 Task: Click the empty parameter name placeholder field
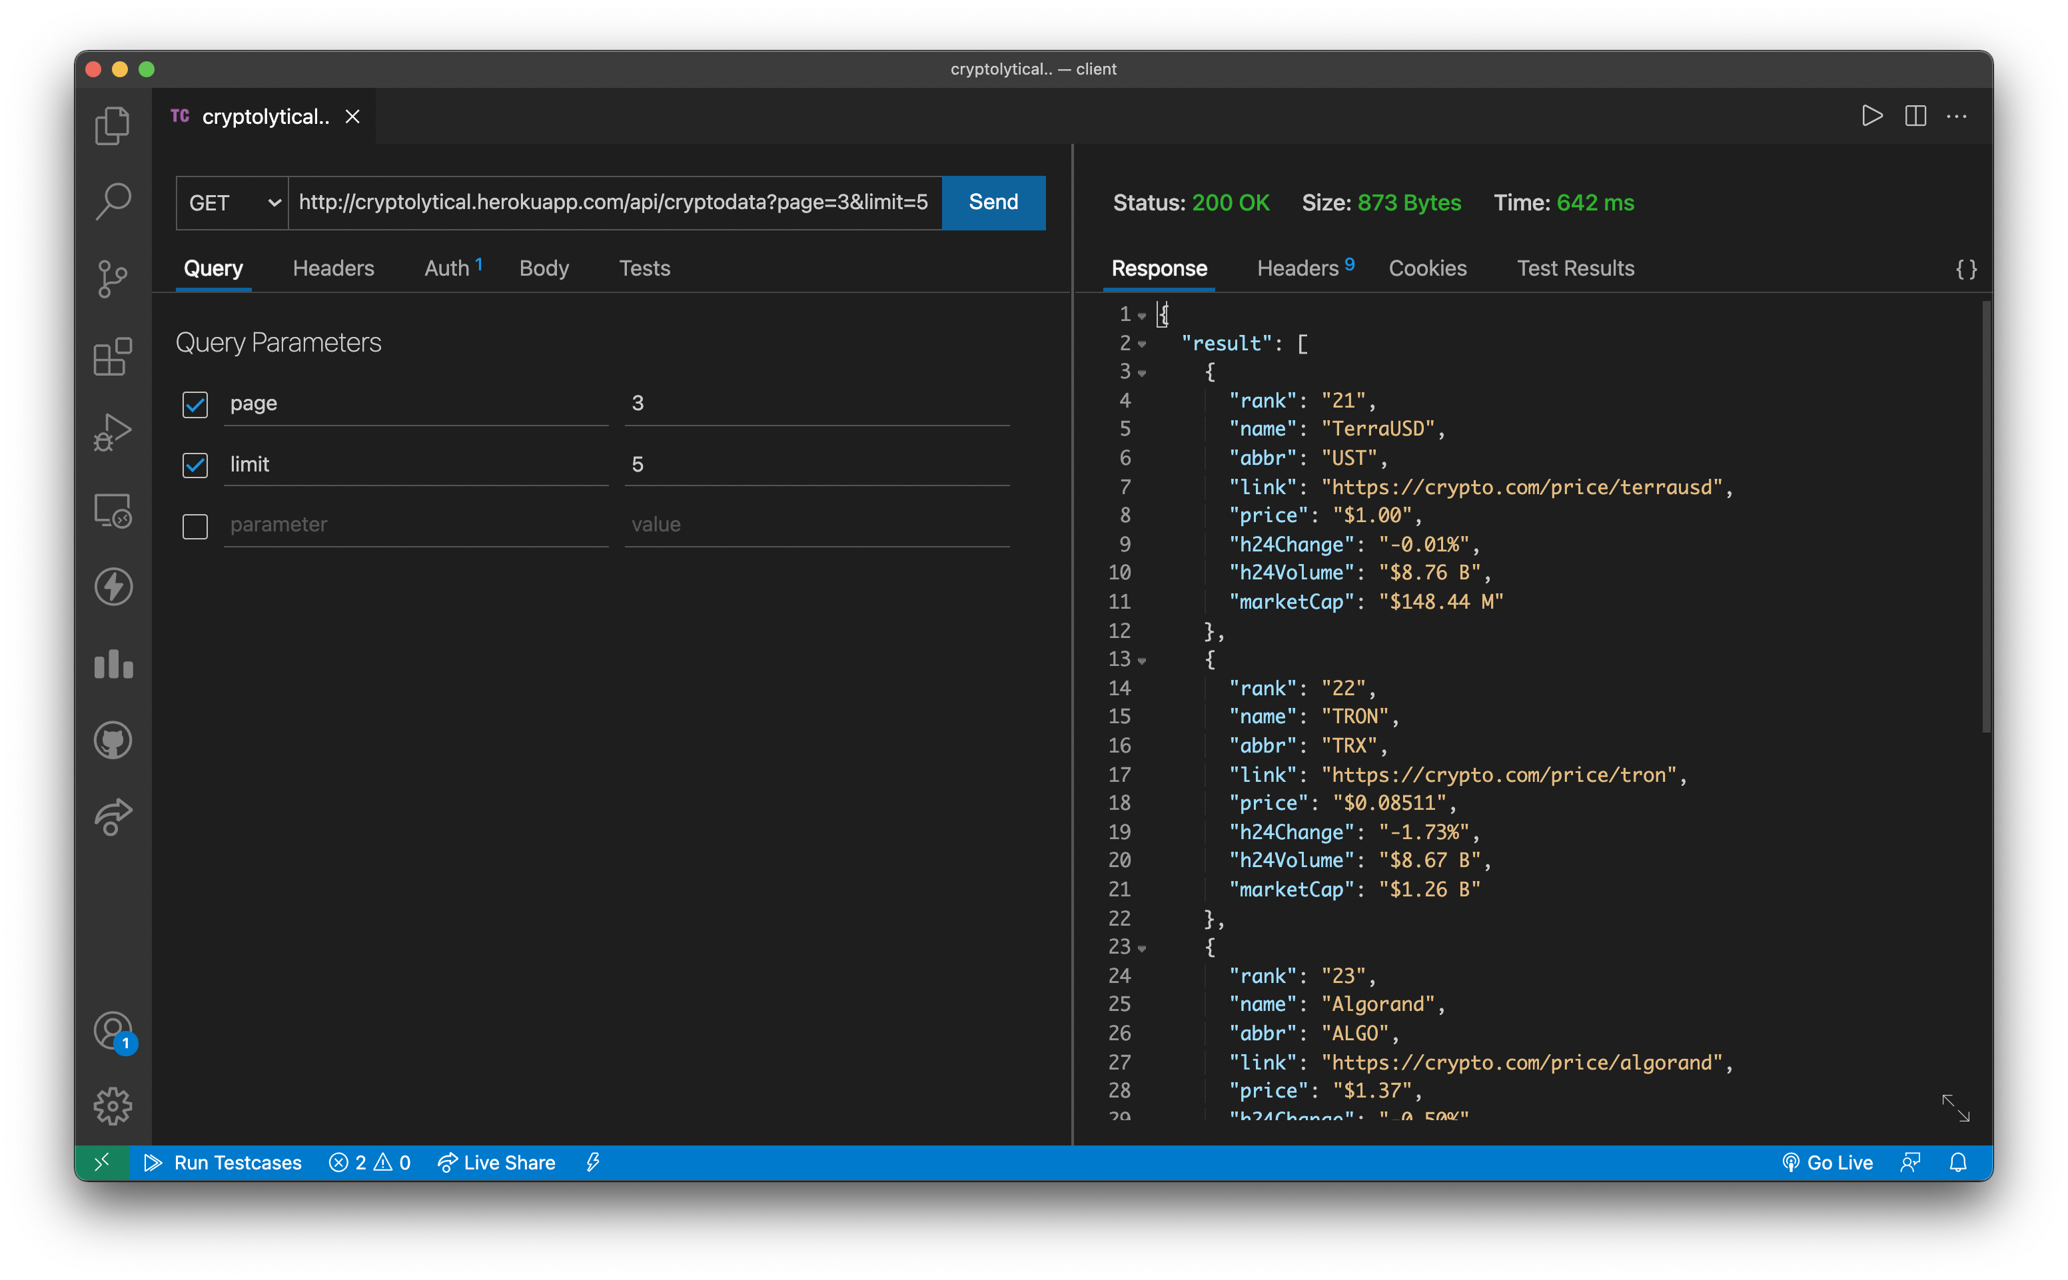(x=416, y=525)
